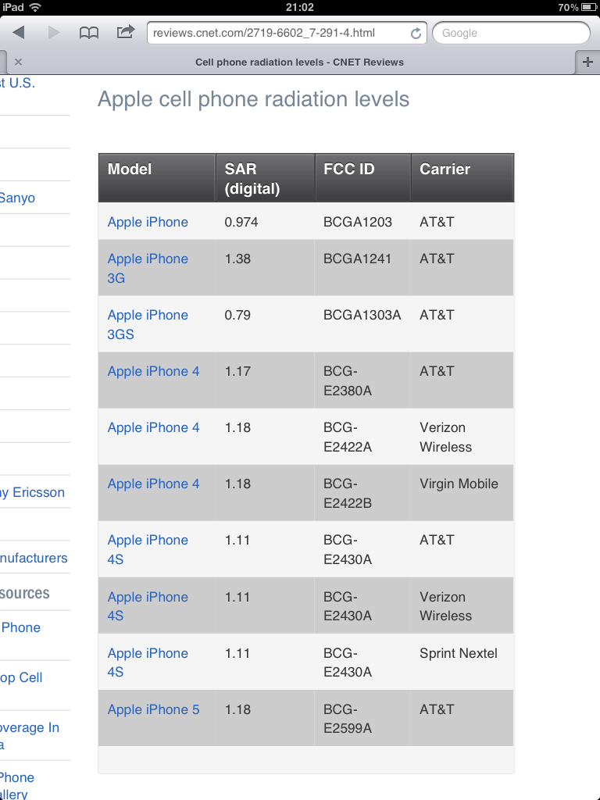Click FCC ID BCG-E2599A
This screenshot has height=800, width=600.
coord(348,719)
